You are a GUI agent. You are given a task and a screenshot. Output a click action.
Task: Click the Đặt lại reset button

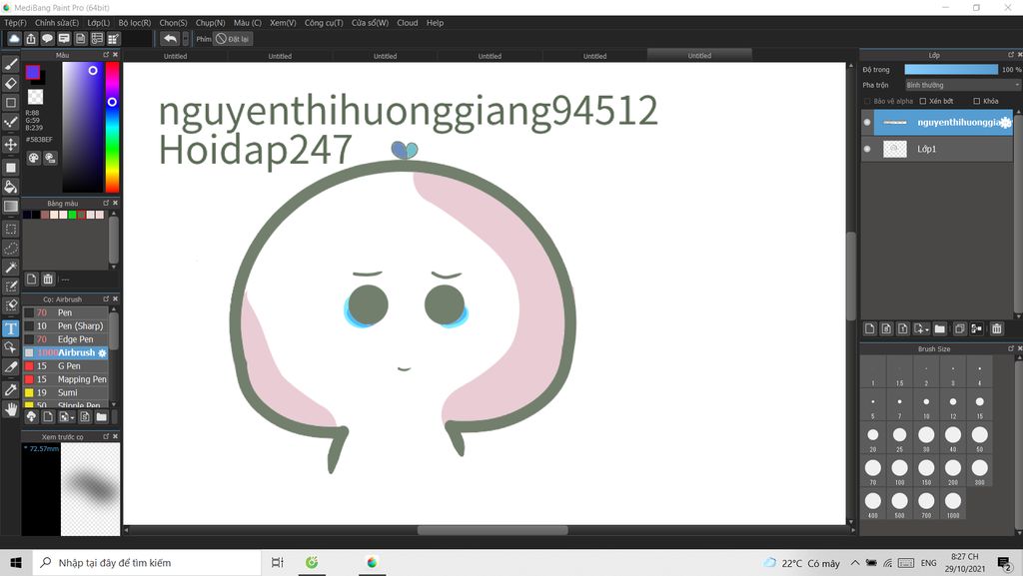pyautogui.click(x=233, y=39)
